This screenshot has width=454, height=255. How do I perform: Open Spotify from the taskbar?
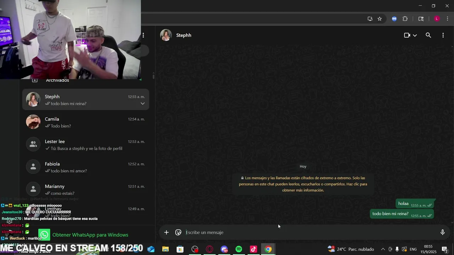239,249
